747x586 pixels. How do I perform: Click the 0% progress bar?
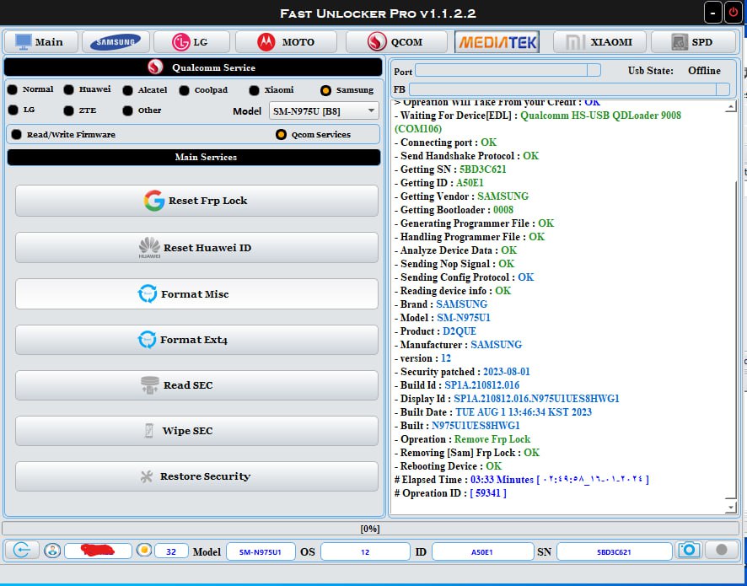click(370, 529)
